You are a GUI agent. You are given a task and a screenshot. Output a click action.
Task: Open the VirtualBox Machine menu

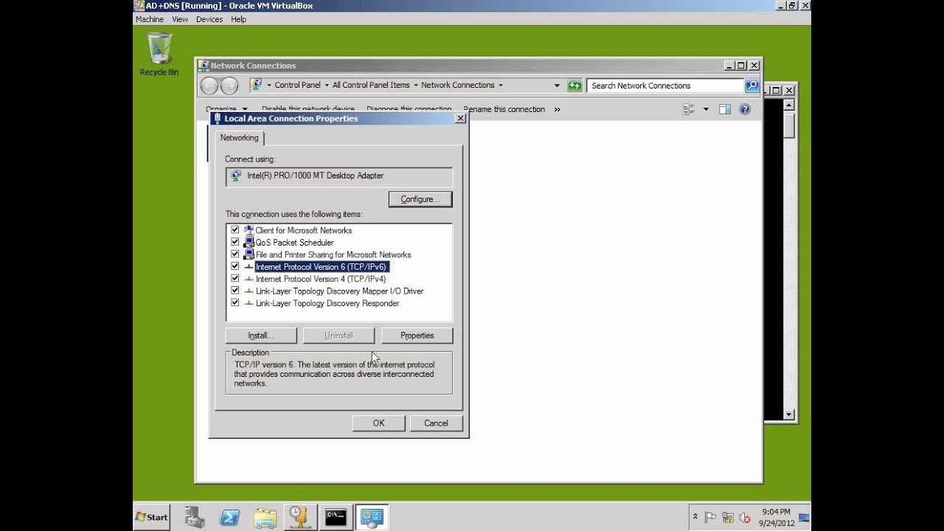[x=150, y=19]
